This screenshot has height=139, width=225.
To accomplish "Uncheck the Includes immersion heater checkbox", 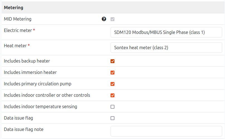I will [x=113, y=73].
